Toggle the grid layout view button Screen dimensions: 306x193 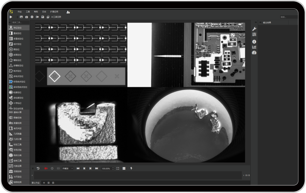point(124,168)
